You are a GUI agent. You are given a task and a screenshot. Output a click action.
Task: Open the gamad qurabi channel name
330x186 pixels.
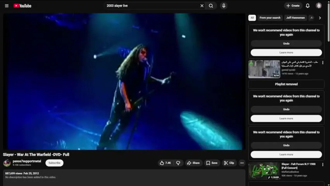point(288,70)
